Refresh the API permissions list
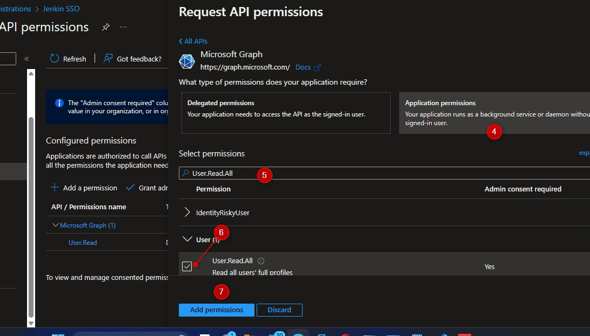 coord(68,59)
